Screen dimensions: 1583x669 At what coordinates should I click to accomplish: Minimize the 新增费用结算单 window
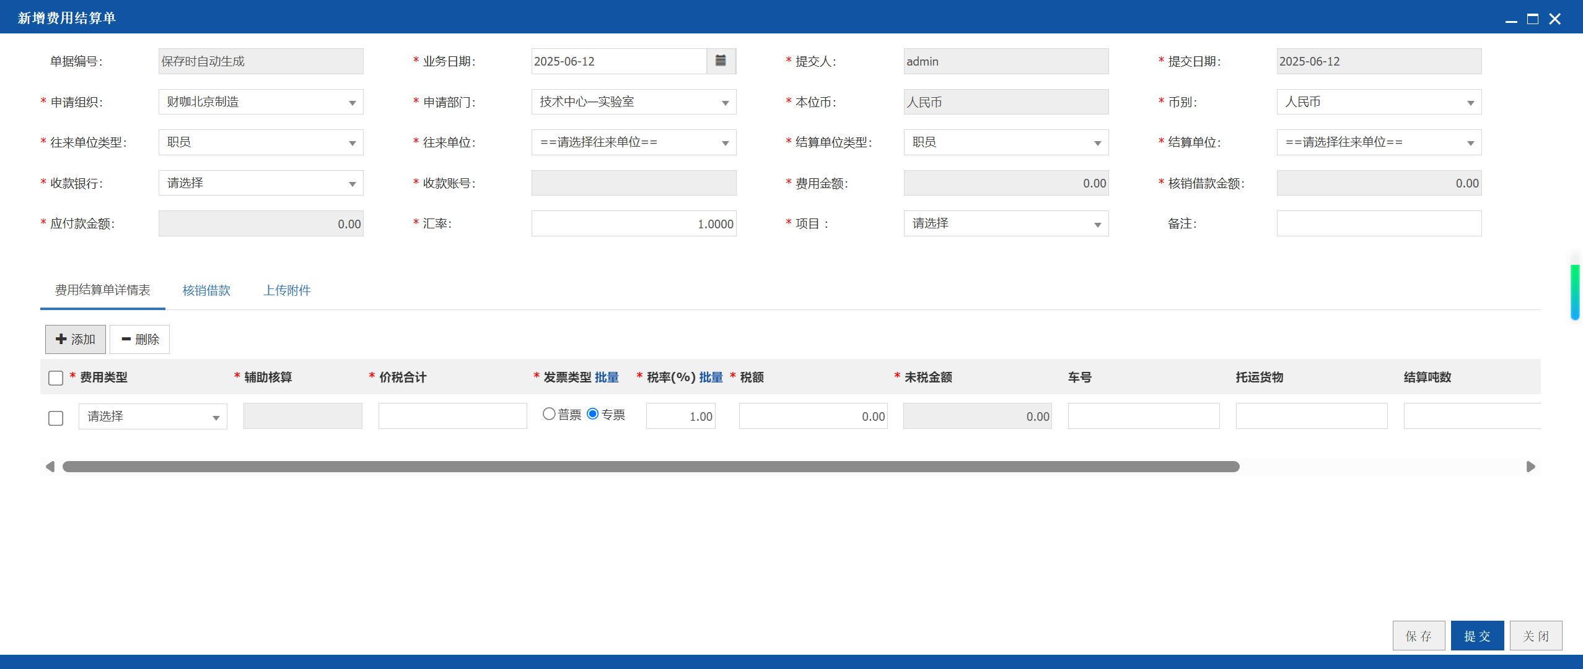pos(1511,19)
